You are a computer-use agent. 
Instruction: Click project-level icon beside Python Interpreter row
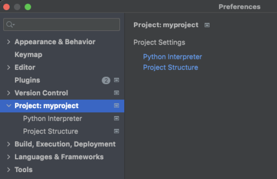tap(116, 118)
